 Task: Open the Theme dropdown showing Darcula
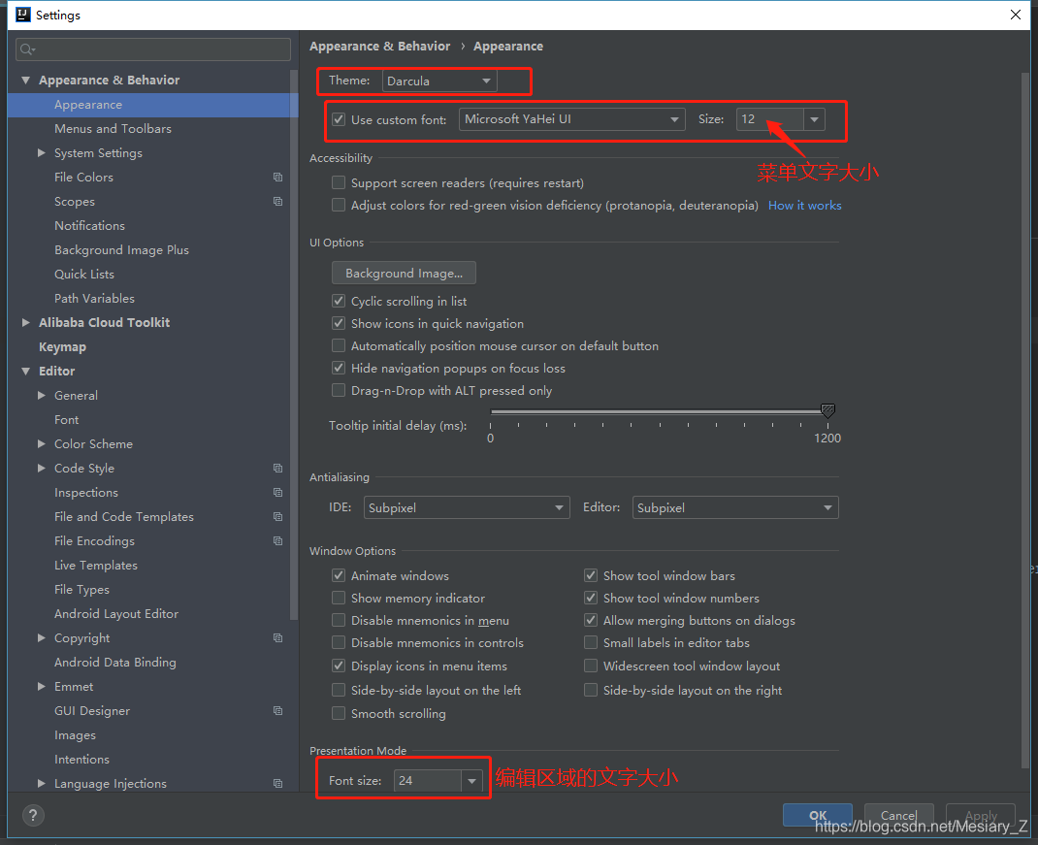[439, 81]
